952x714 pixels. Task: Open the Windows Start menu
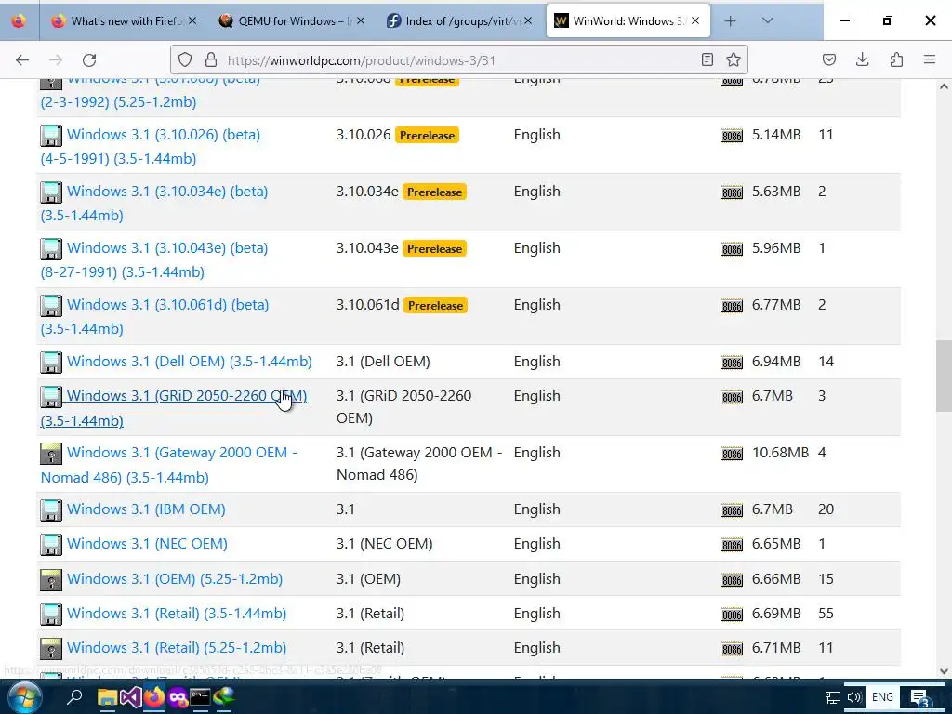(24, 697)
